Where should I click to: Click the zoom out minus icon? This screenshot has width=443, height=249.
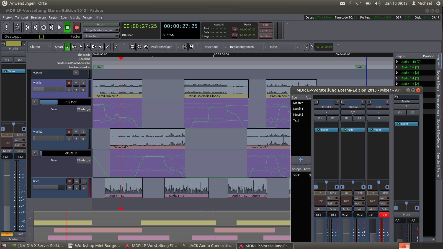click(x=133, y=47)
